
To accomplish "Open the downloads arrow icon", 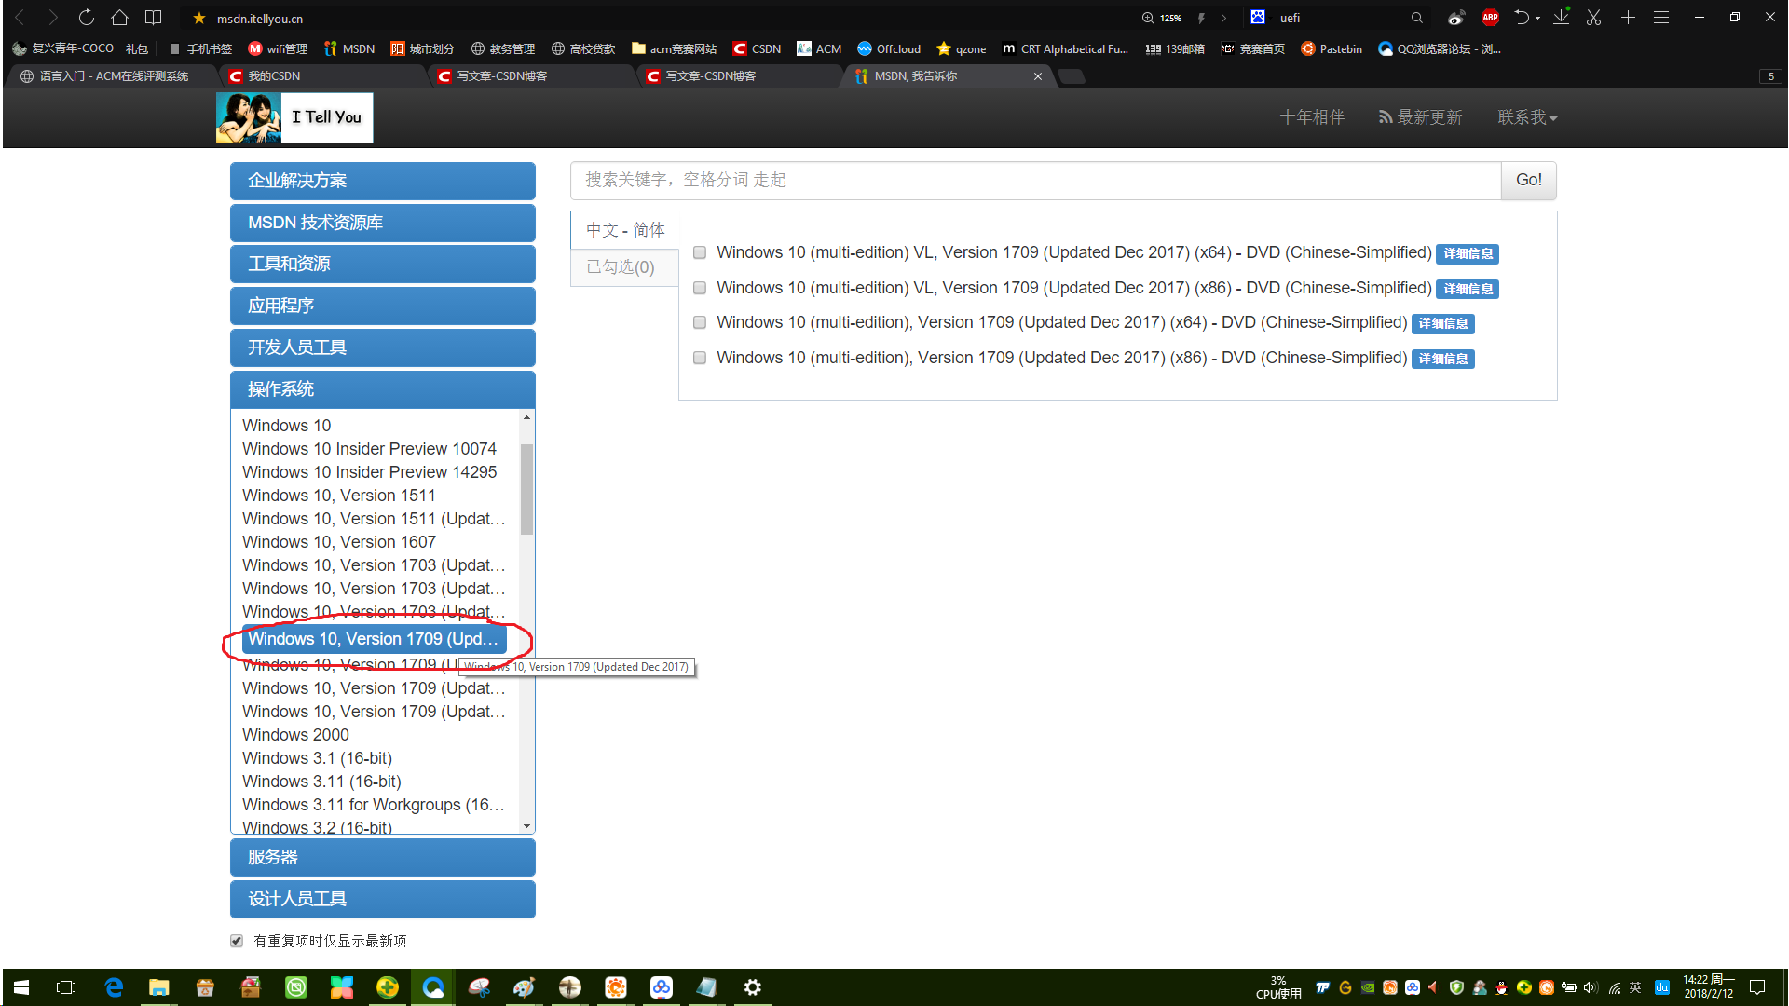I will (x=1561, y=18).
